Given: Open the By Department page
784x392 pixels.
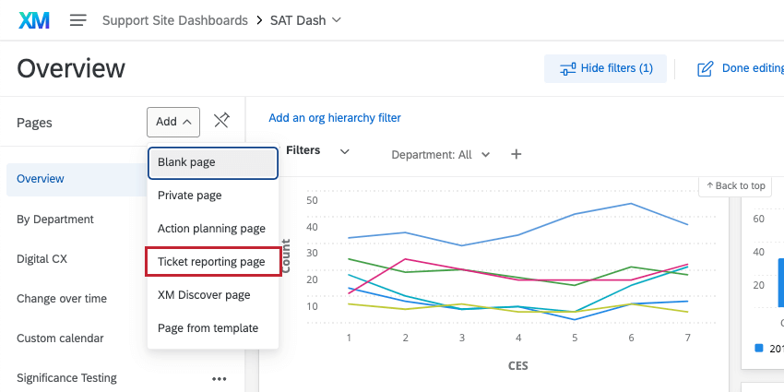Looking at the screenshot, I should (x=55, y=220).
